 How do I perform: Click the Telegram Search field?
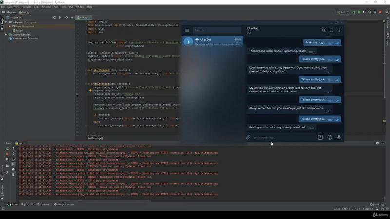pos(216,30)
